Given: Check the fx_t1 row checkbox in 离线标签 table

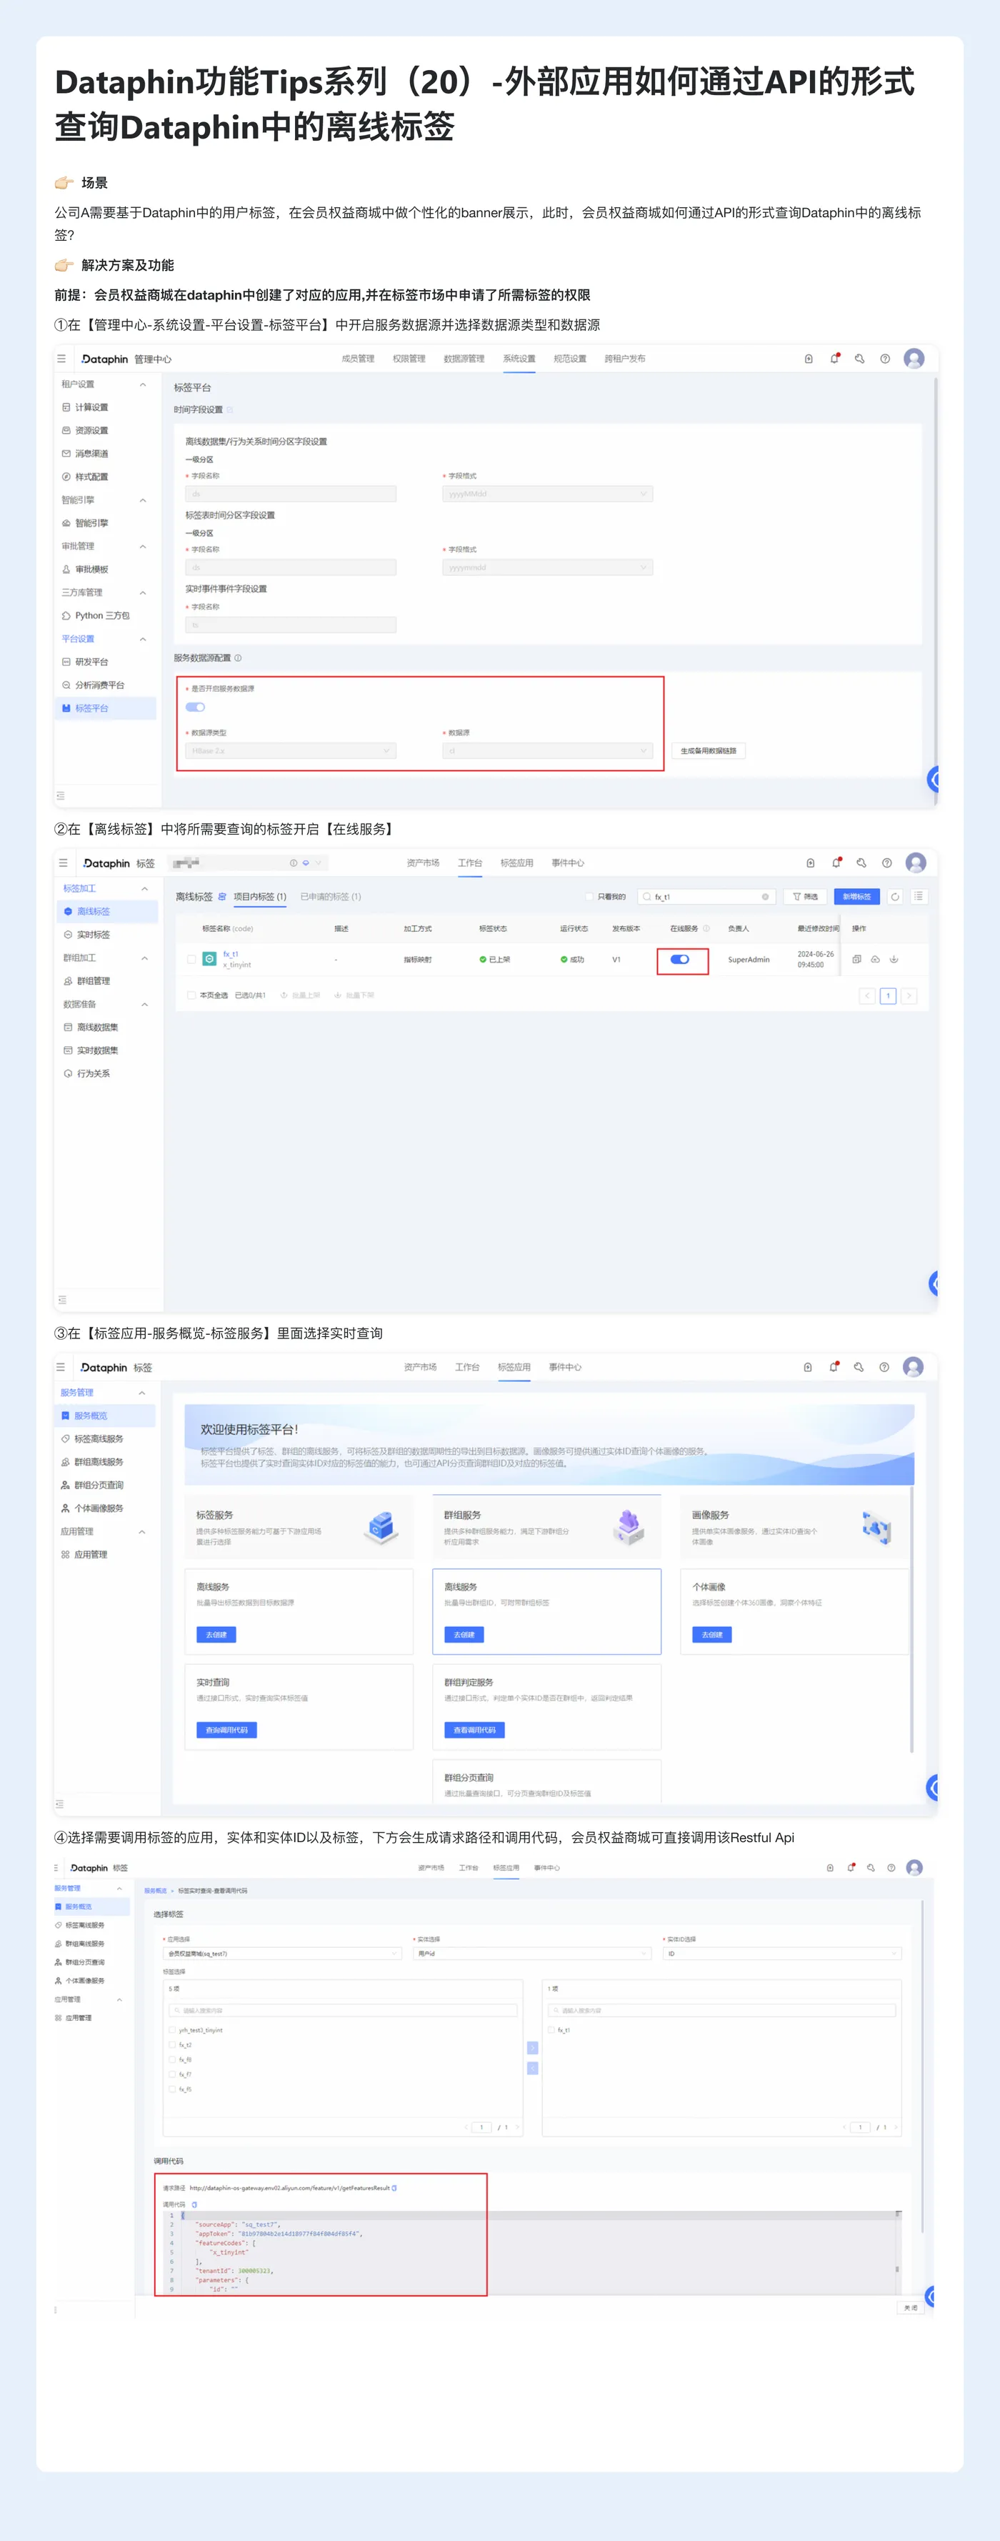Looking at the screenshot, I should [x=191, y=959].
